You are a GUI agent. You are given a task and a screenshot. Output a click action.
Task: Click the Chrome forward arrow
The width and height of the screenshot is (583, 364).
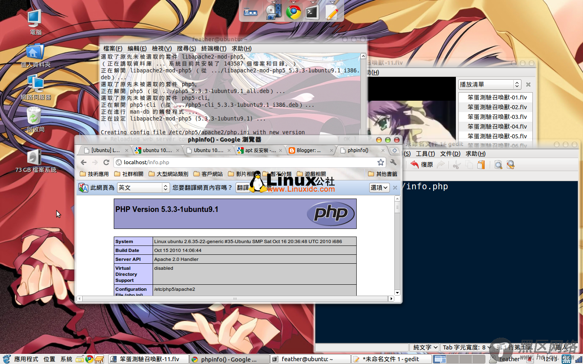pyautogui.click(x=95, y=162)
